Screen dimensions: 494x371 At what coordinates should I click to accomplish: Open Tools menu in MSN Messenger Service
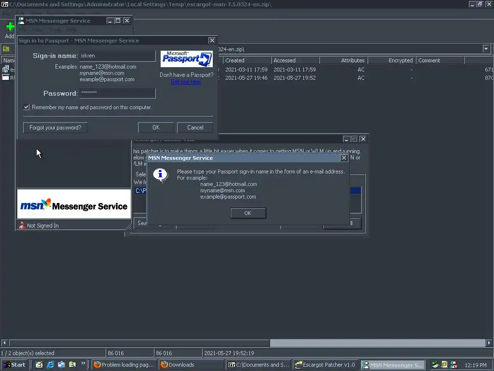click(x=55, y=29)
